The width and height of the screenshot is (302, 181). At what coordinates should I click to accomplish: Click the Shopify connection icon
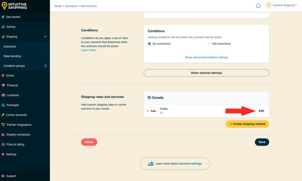pos(3,134)
